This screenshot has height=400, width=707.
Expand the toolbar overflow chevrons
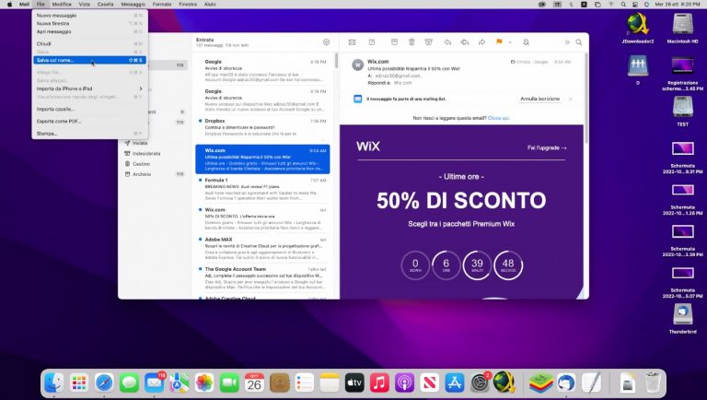pos(567,42)
